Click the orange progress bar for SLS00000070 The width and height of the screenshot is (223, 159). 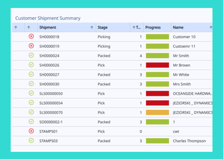click(157, 112)
